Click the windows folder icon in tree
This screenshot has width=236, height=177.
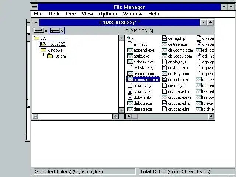point(43,50)
